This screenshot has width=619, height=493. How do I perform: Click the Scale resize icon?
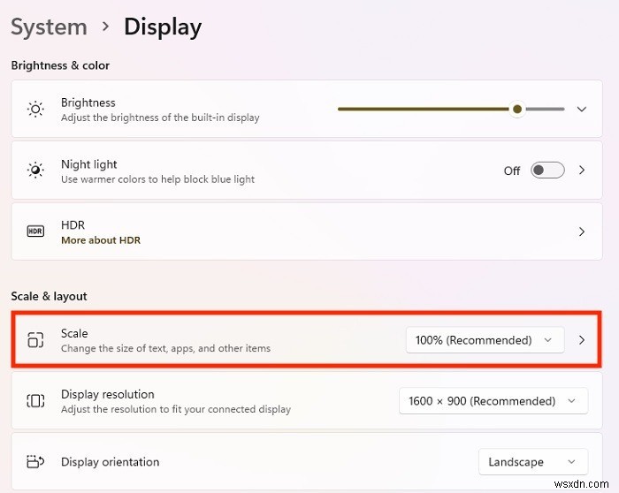[35, 339]
